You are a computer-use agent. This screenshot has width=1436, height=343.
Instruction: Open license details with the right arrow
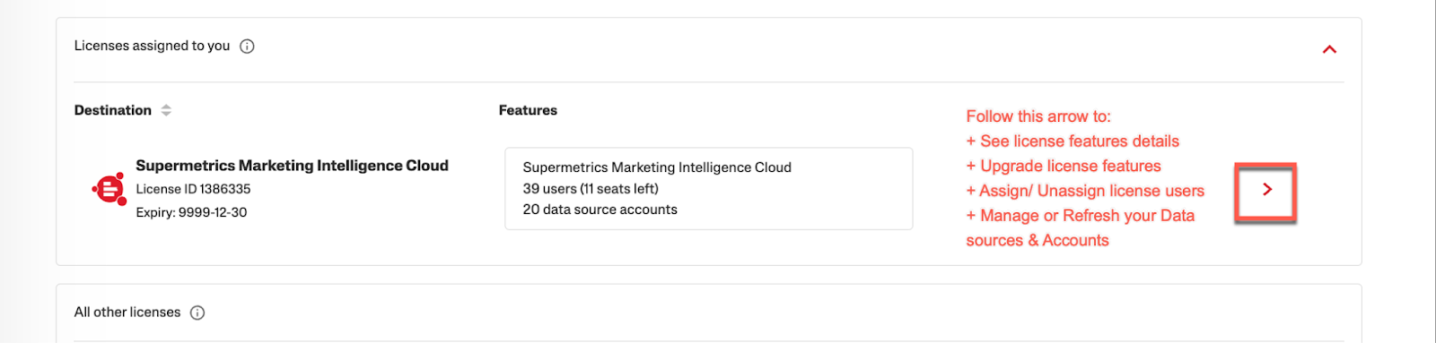tap(1266, 190)
